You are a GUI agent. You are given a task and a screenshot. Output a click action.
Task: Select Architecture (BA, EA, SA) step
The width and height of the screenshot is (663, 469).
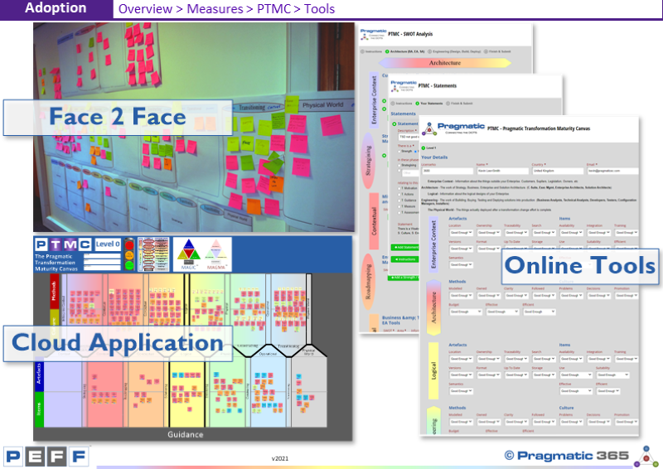(404, 51)
